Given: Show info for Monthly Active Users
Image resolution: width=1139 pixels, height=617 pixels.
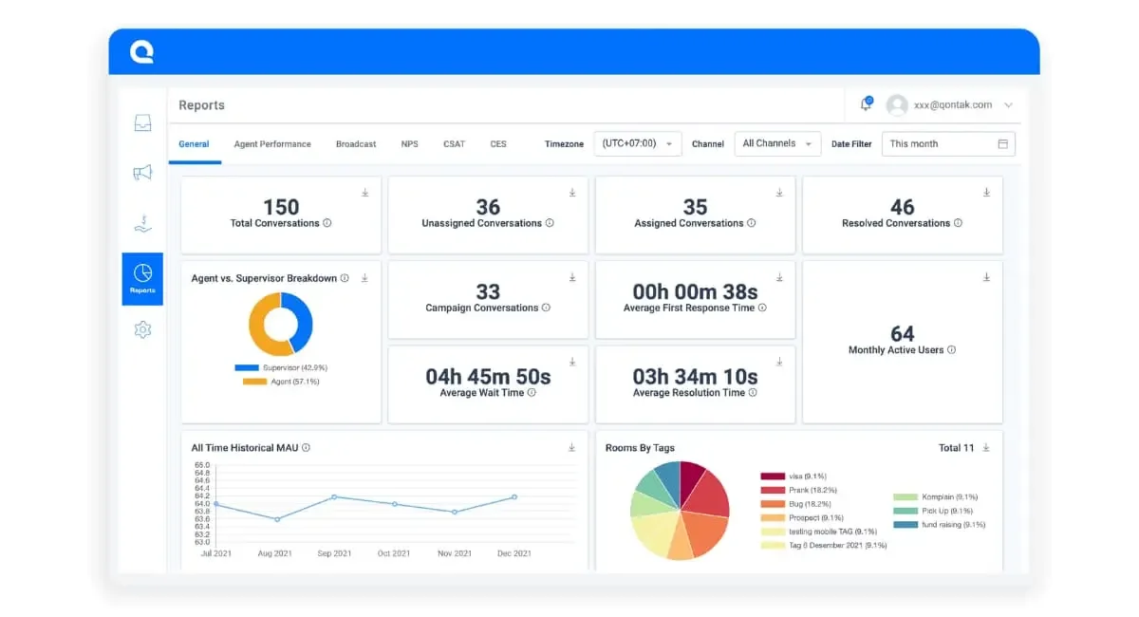Looking at the screenshot, I should coord(952,349).
